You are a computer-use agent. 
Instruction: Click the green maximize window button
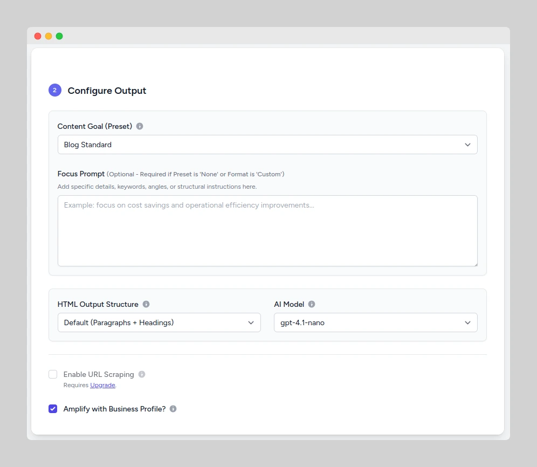click(59, 36)
